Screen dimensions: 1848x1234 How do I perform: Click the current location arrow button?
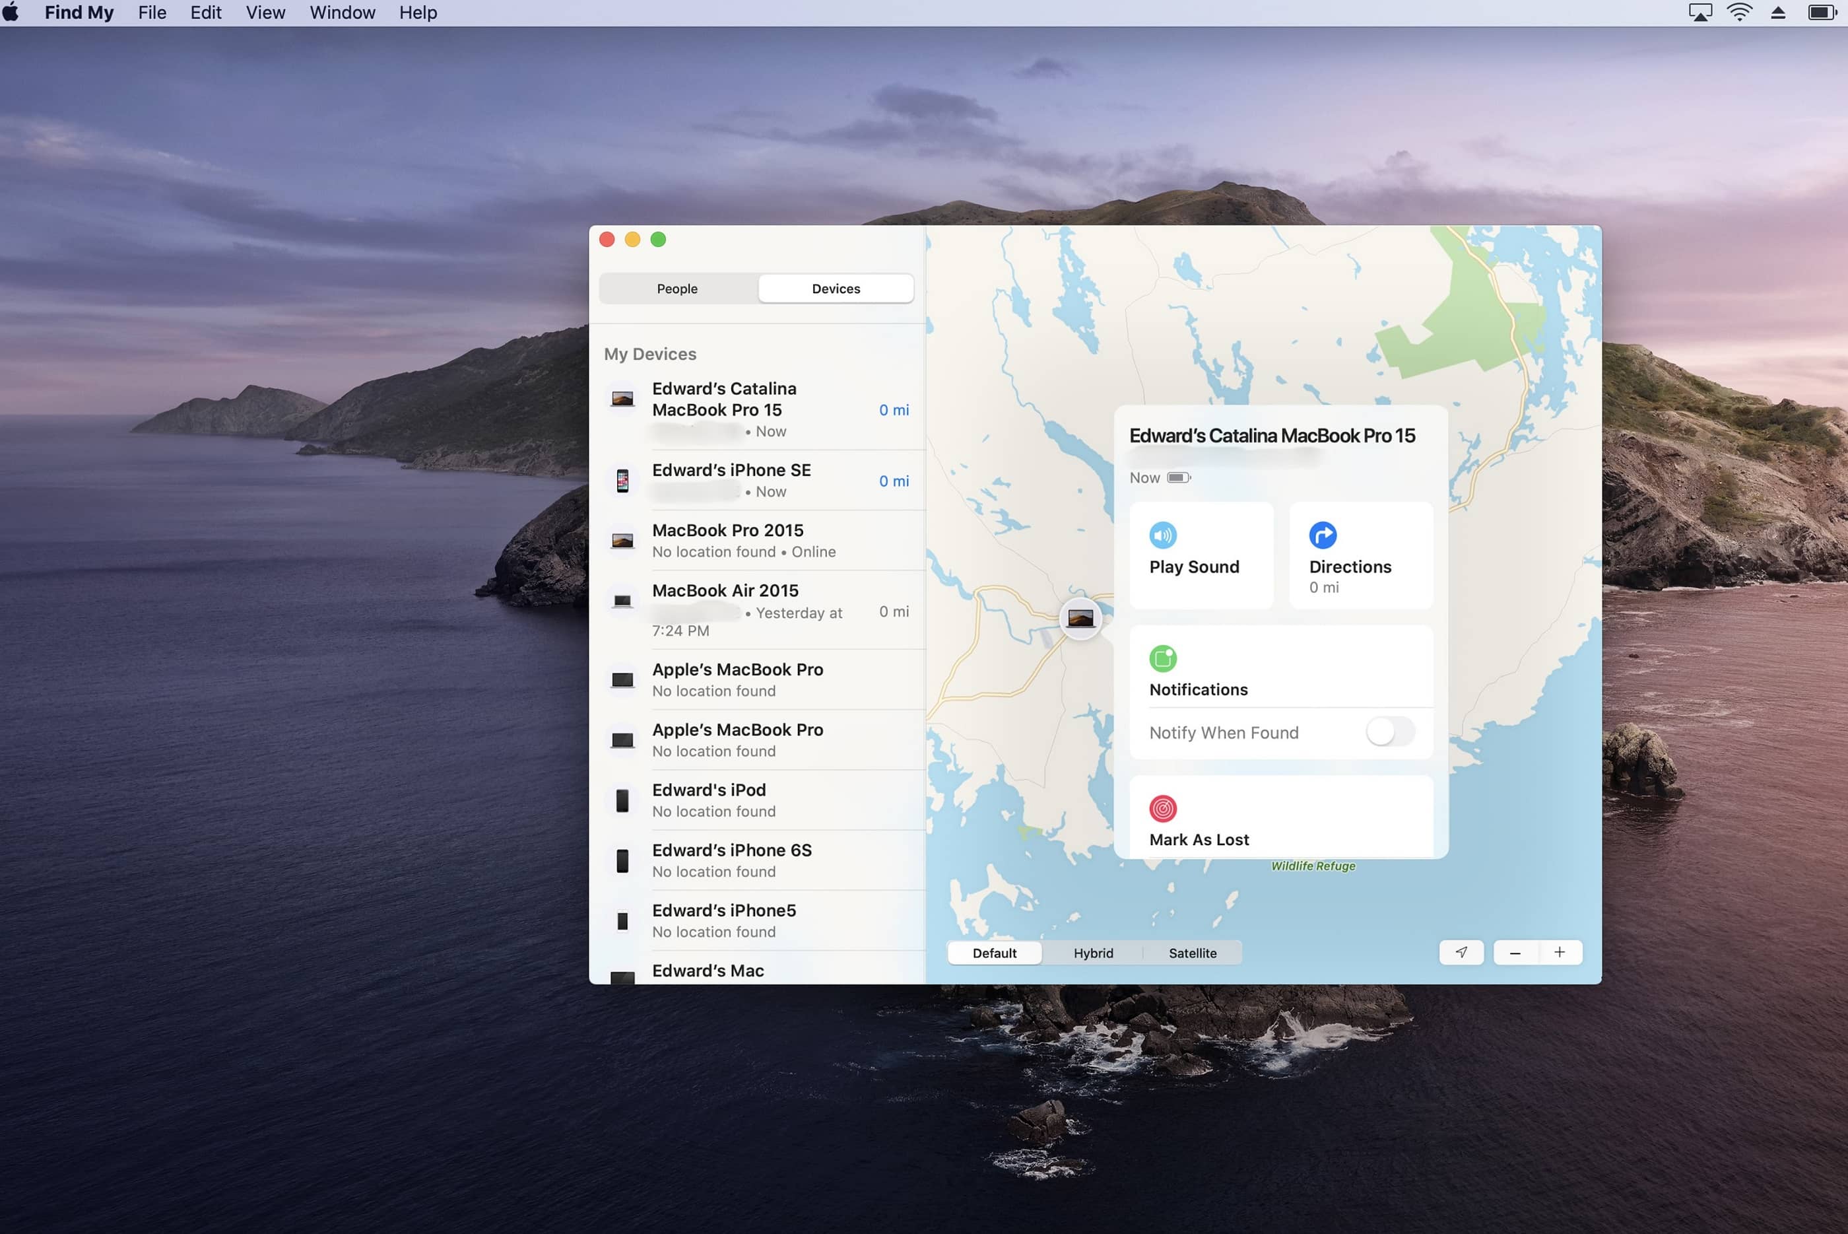[1461, 952]
